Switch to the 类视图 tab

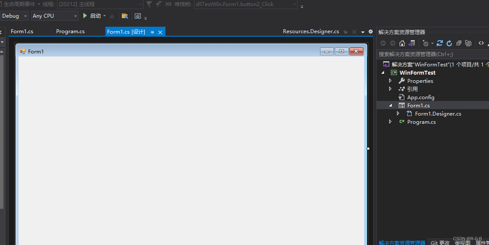462,242
